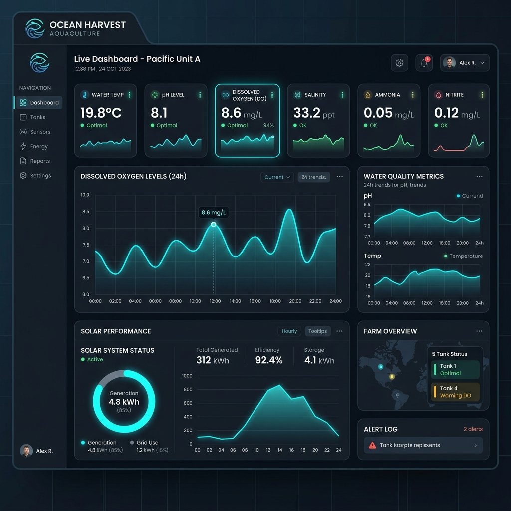Click the Ammonia 0.05 mg/L value

pyautogui.click(x=388, y=113)
